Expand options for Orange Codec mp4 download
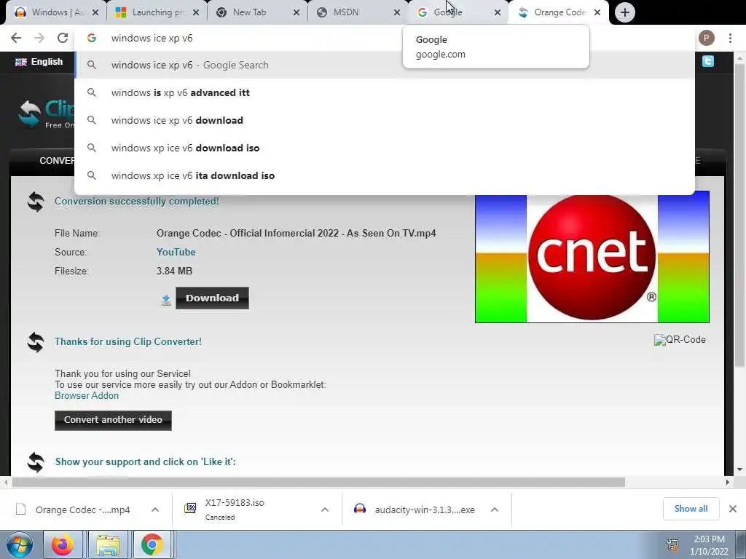This screenshot has height=559, width=746. (x=155, y=510)
